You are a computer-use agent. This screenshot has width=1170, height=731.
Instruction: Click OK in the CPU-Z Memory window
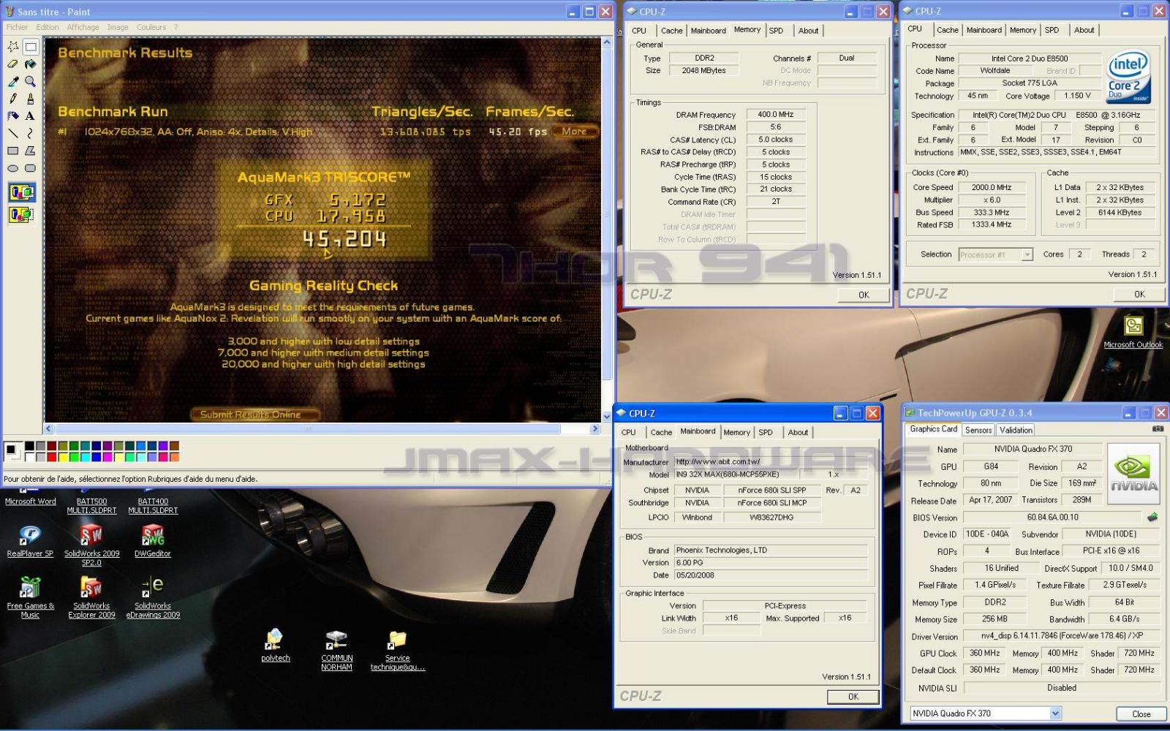[864, 295]
